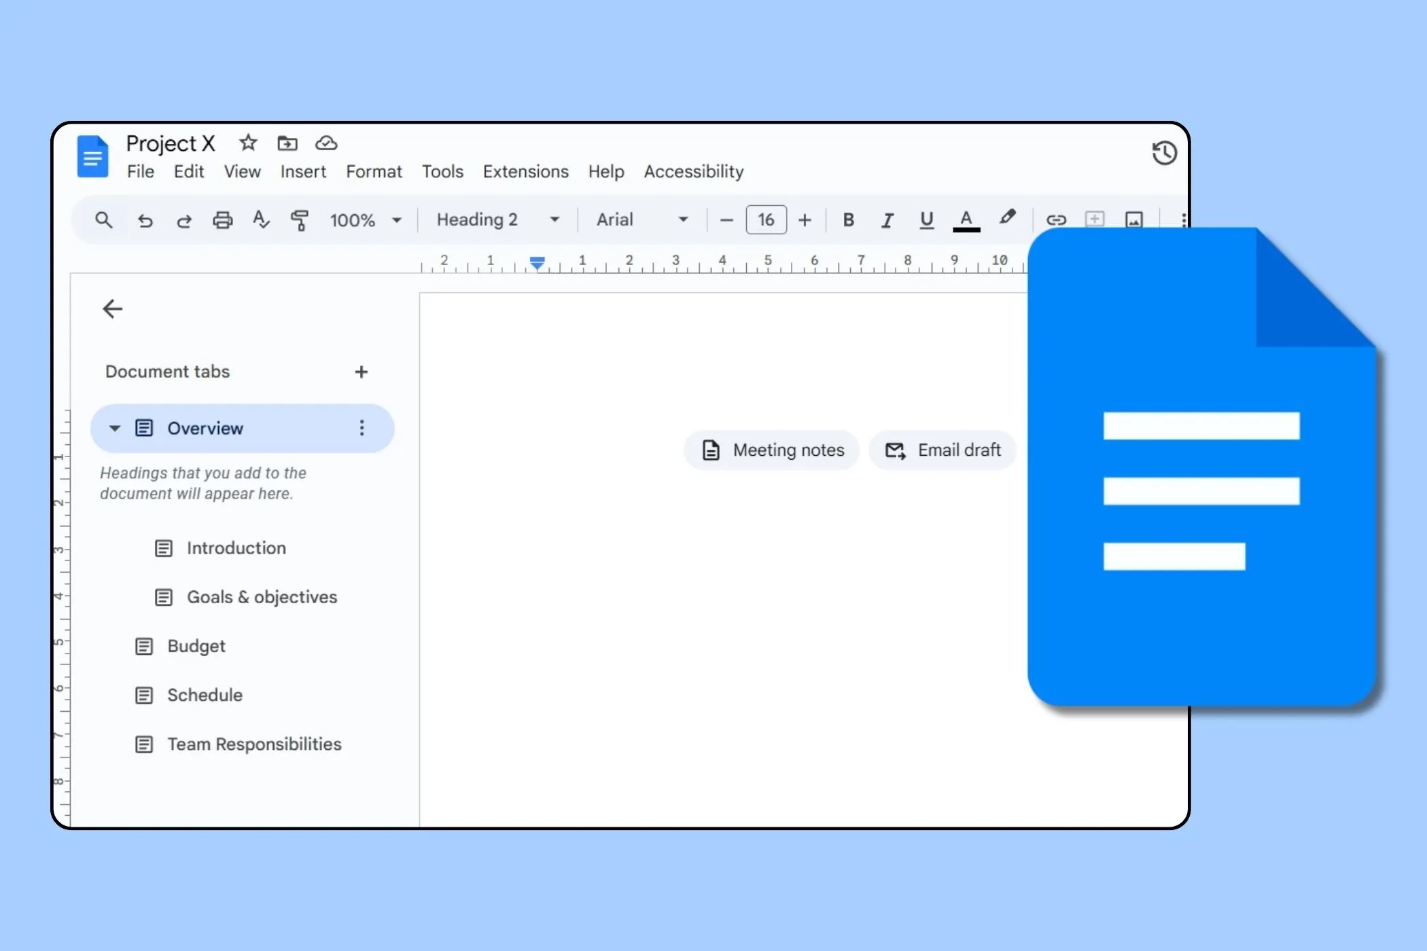Click the font size field
The height and width of the screenshot is (951, 1427).
pos(766,220)
